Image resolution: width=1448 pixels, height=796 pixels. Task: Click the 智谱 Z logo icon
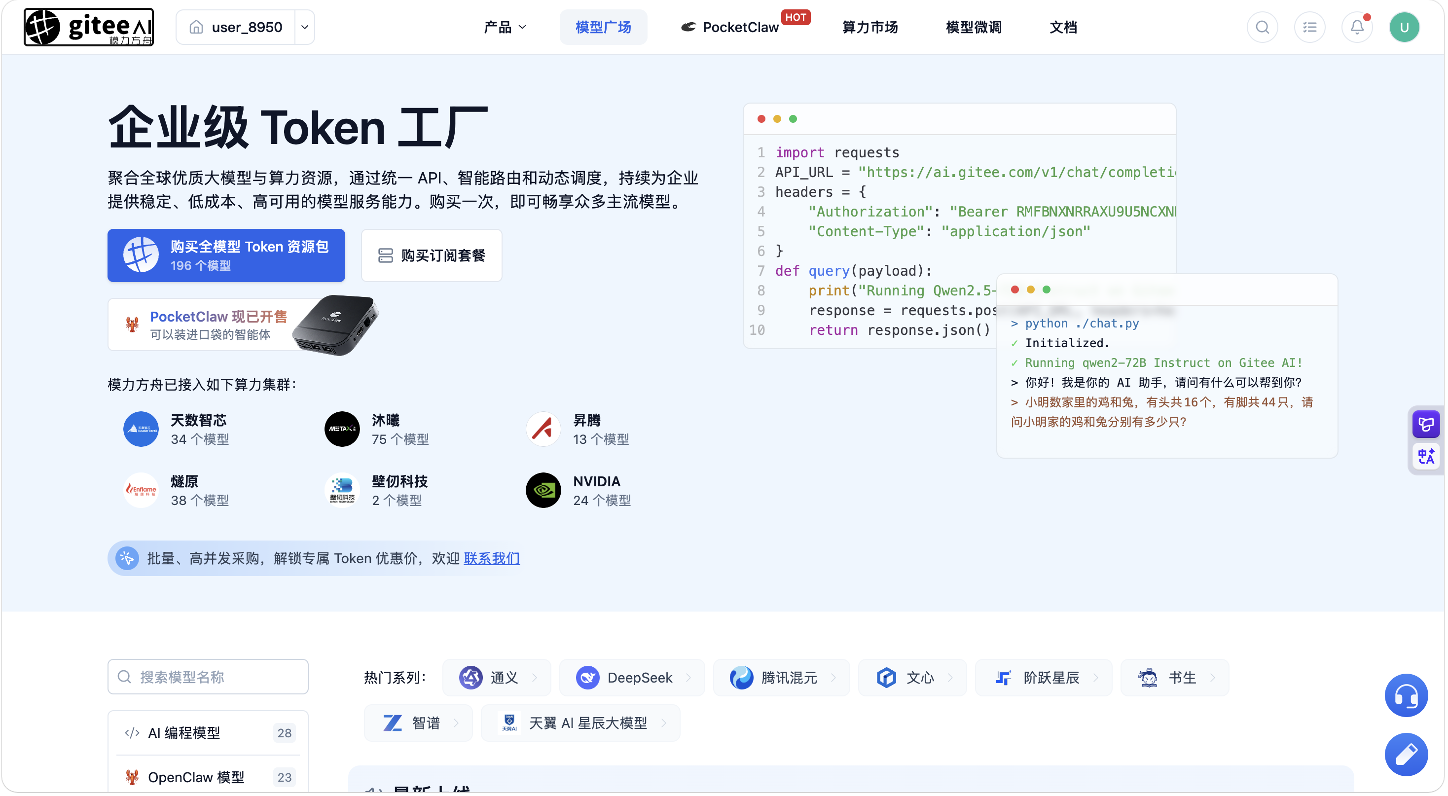[x=392, y=723]
